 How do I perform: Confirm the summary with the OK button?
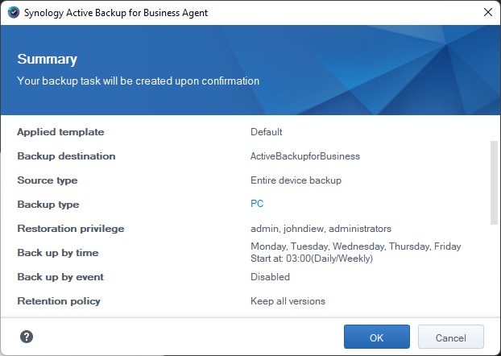(376, 337)
